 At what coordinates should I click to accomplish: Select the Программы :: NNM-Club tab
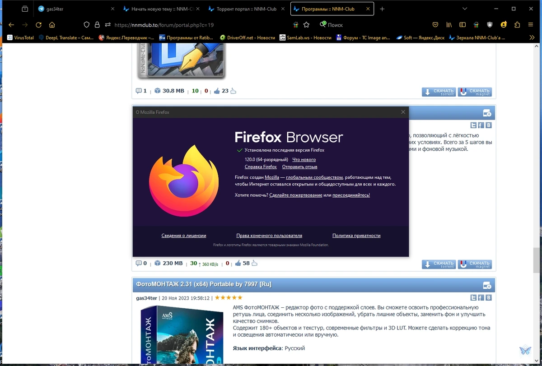tap(332, 9)
